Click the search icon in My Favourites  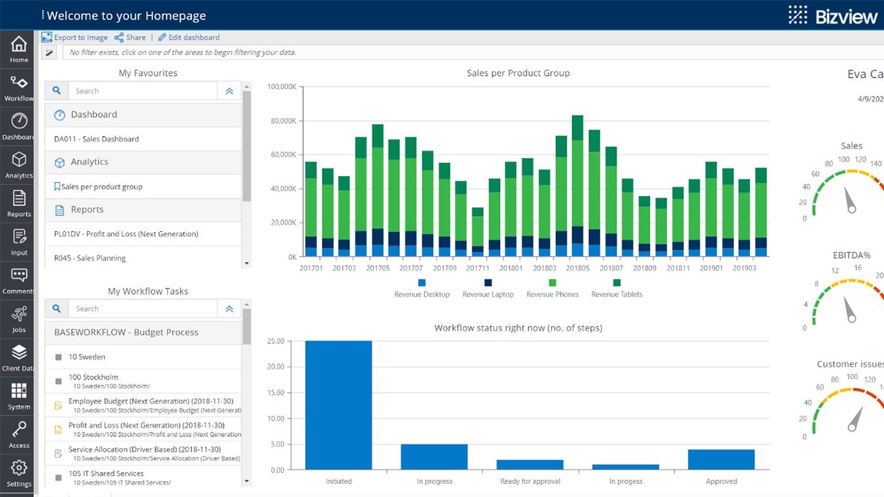pos(57,90)
